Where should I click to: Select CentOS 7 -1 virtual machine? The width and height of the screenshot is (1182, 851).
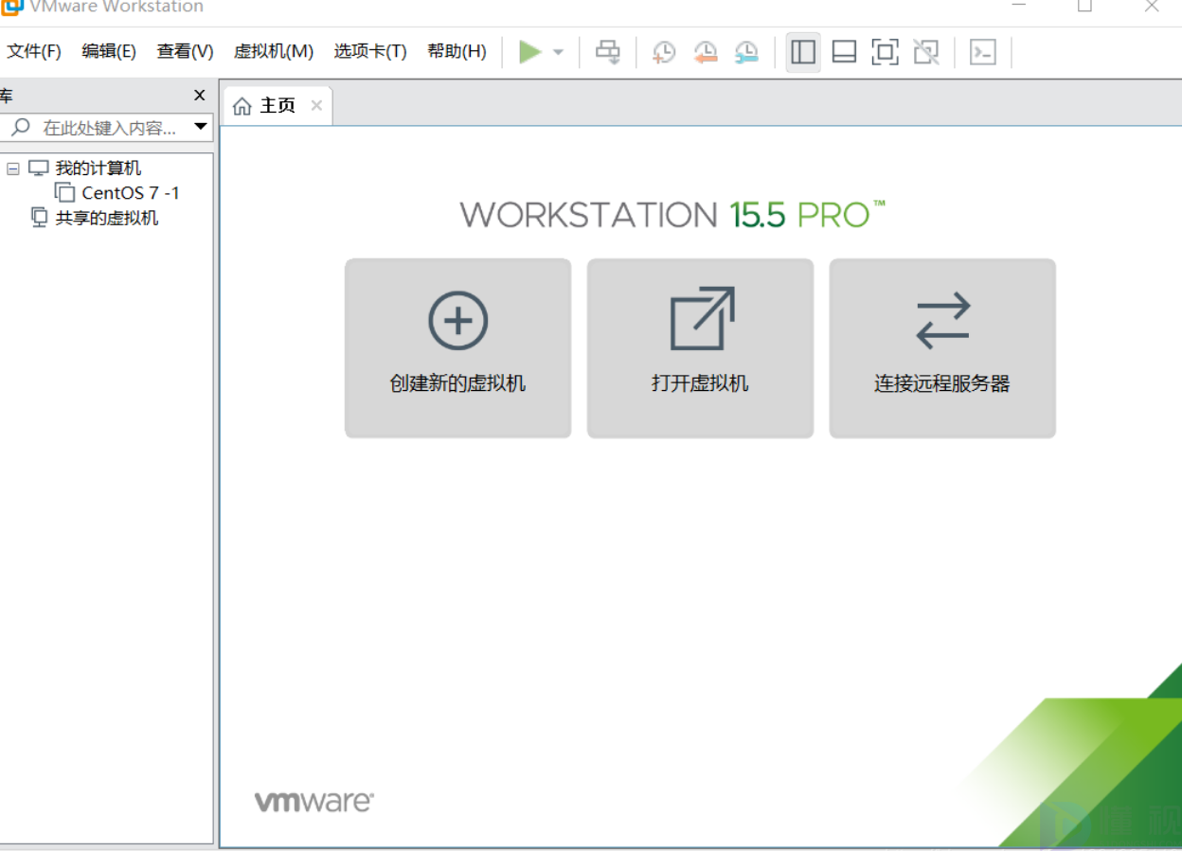(x=130, y=193)
